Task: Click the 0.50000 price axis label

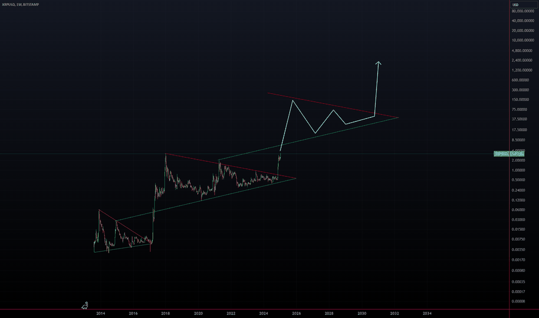Action: pos(518,180)
